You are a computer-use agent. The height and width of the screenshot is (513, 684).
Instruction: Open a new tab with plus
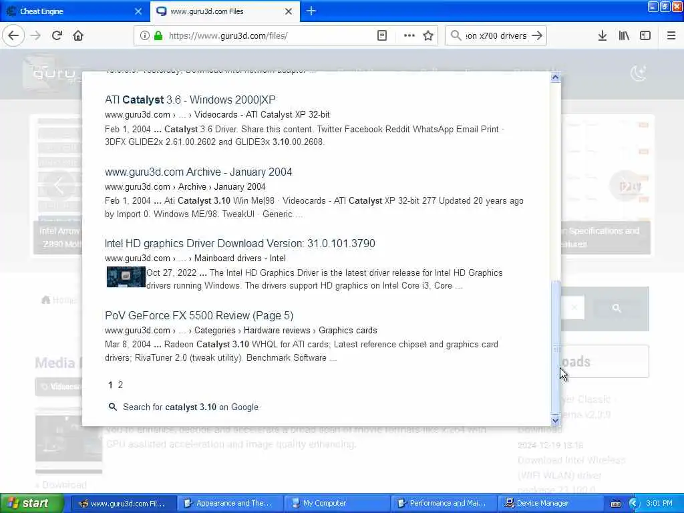311,11
